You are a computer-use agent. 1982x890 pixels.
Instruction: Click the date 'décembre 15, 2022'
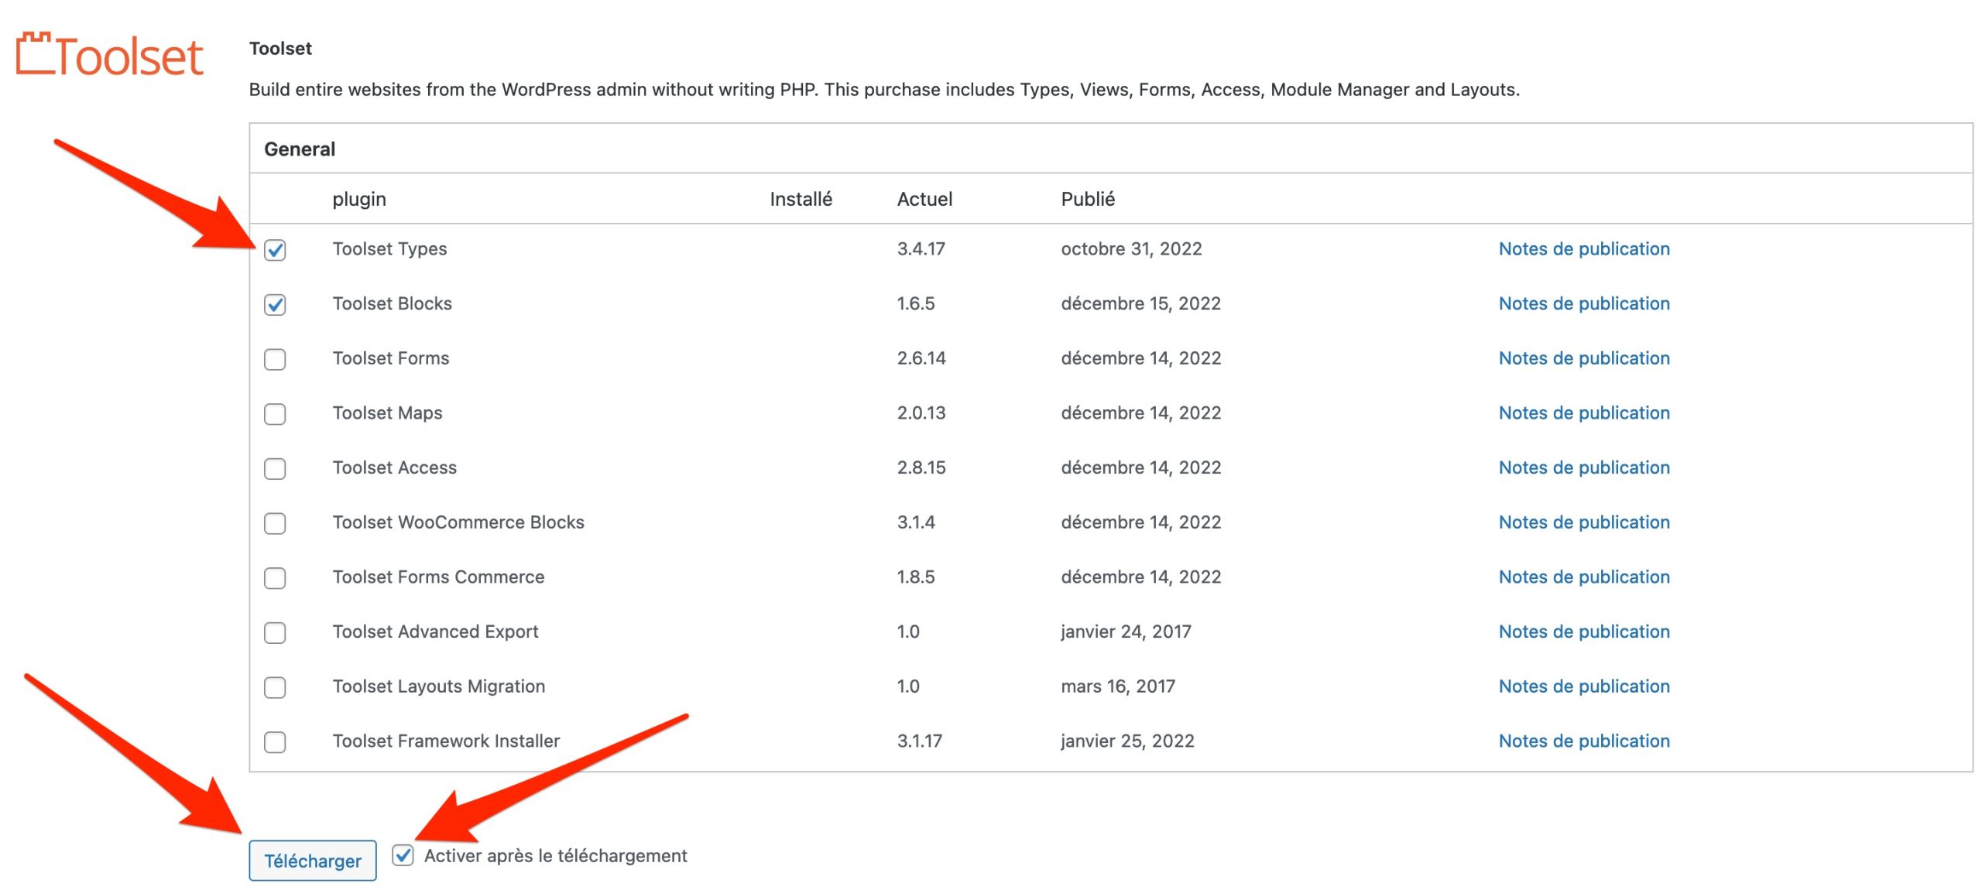coord(1140,303)
